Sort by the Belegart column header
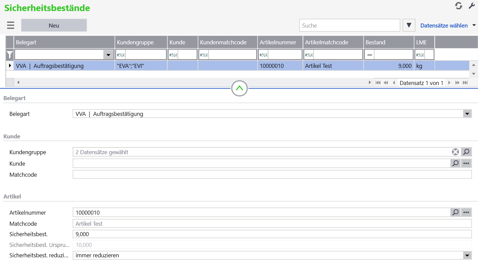The image size is (478, 262). click(x=64, y=42)
